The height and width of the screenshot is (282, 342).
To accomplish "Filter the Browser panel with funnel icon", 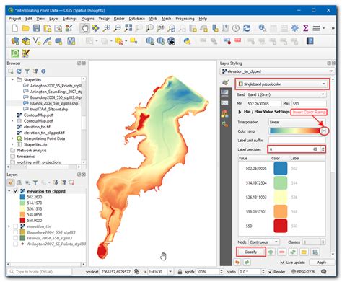I will [x=27, y=71].
